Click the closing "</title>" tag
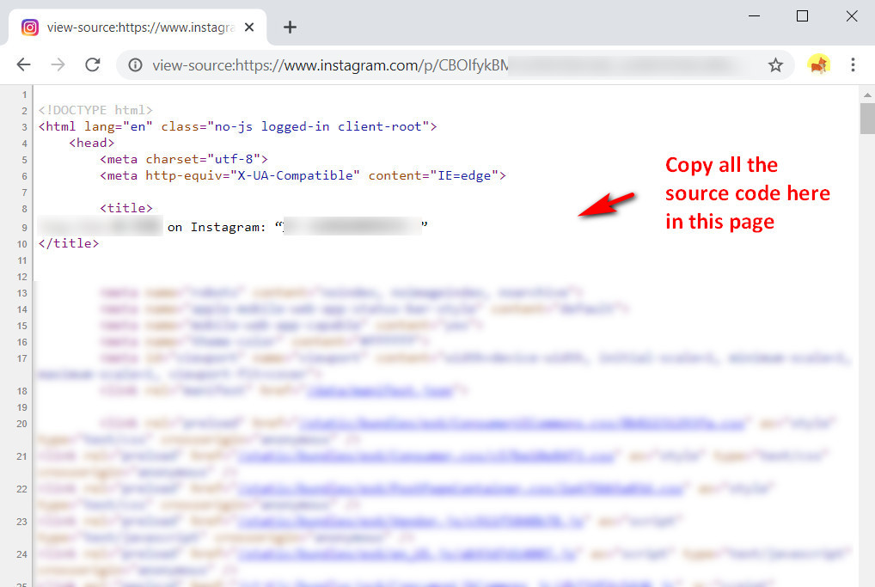The height and width of the screenshot is (587, 875). (69, 243)
